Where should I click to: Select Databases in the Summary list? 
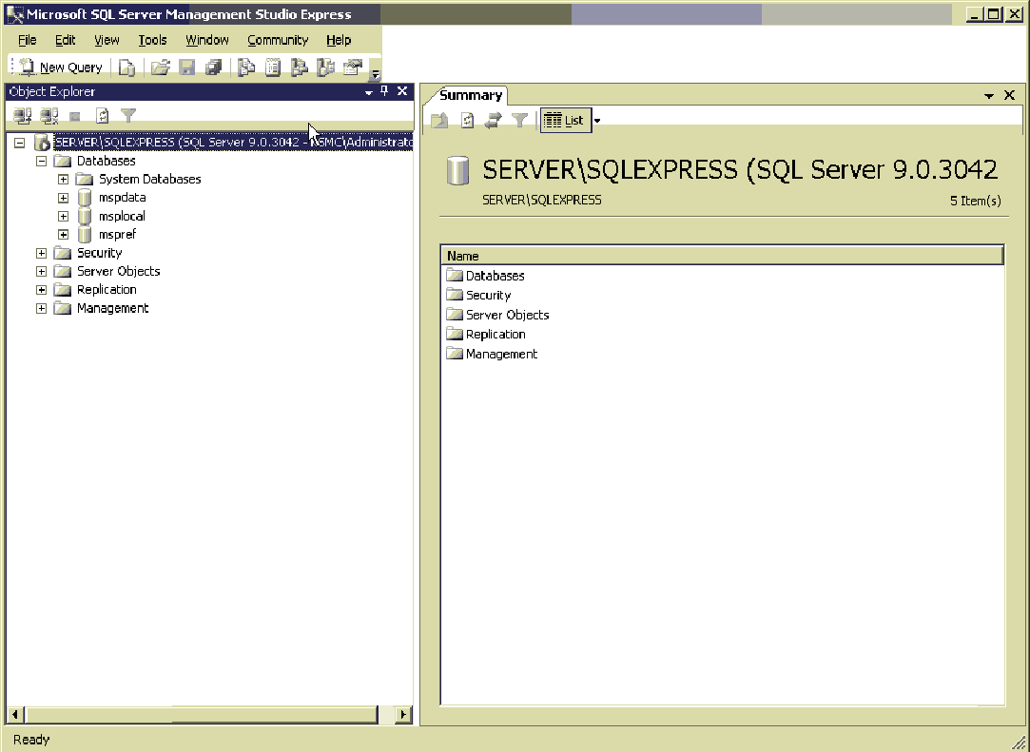click(x=495, y=276)
